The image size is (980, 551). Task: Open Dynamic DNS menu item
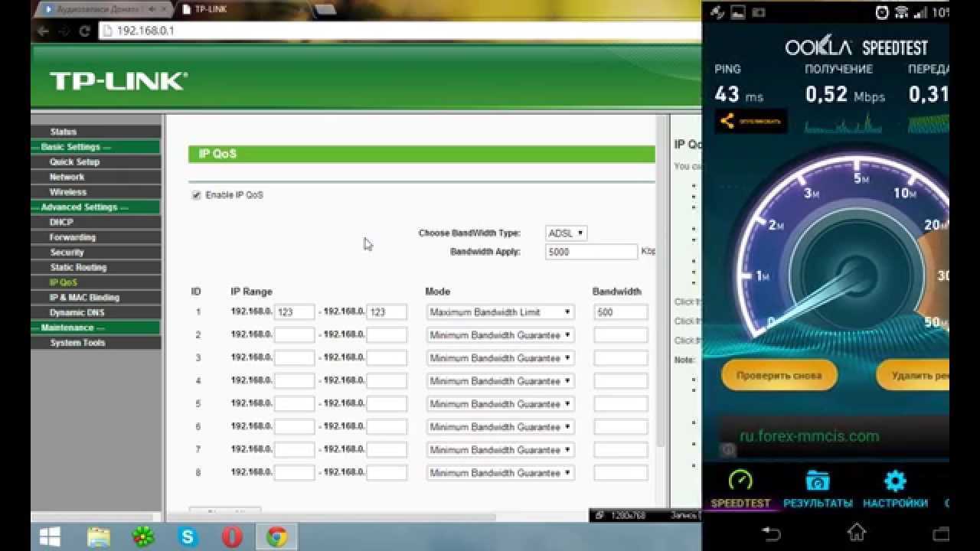pyautogui.click(x=77, y=313)
